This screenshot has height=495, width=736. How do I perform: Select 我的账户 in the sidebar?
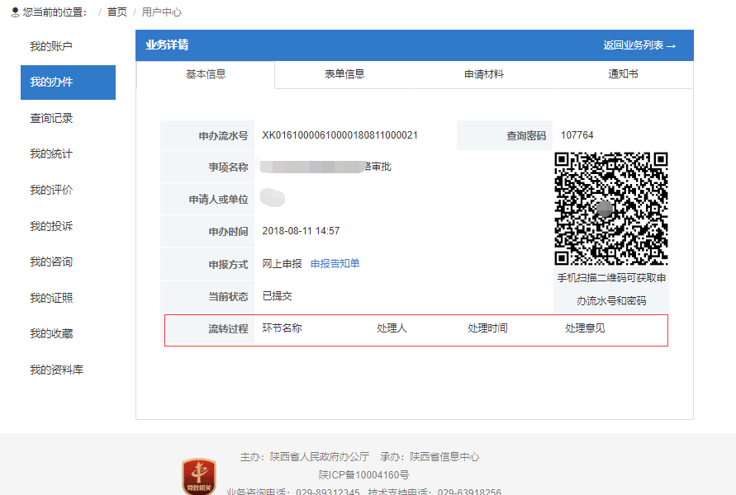point(51,46)
